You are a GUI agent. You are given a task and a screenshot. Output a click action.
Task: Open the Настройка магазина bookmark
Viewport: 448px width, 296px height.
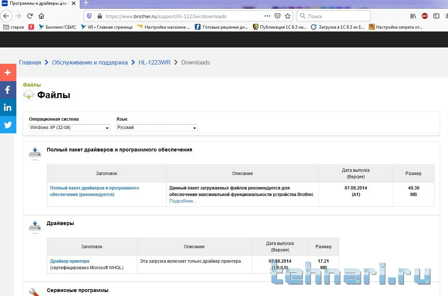pos(163,27)
